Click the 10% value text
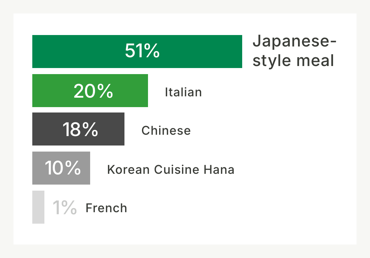 [x=63, y=168]
